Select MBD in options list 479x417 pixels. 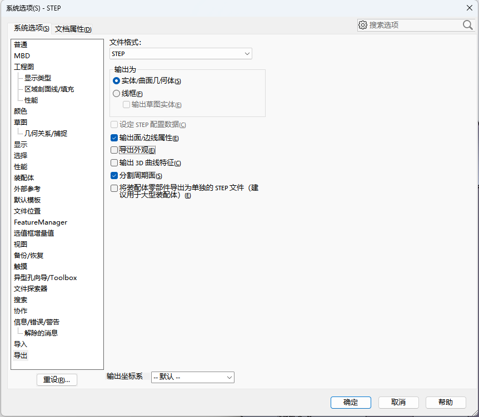tap(22, 56)
